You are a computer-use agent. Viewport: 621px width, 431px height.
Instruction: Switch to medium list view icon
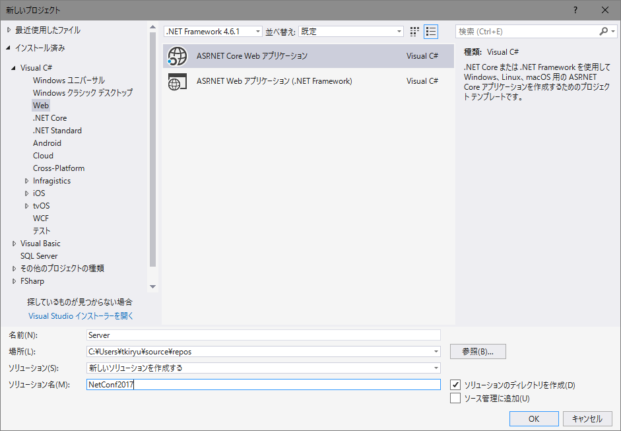[x=431, y=32]
